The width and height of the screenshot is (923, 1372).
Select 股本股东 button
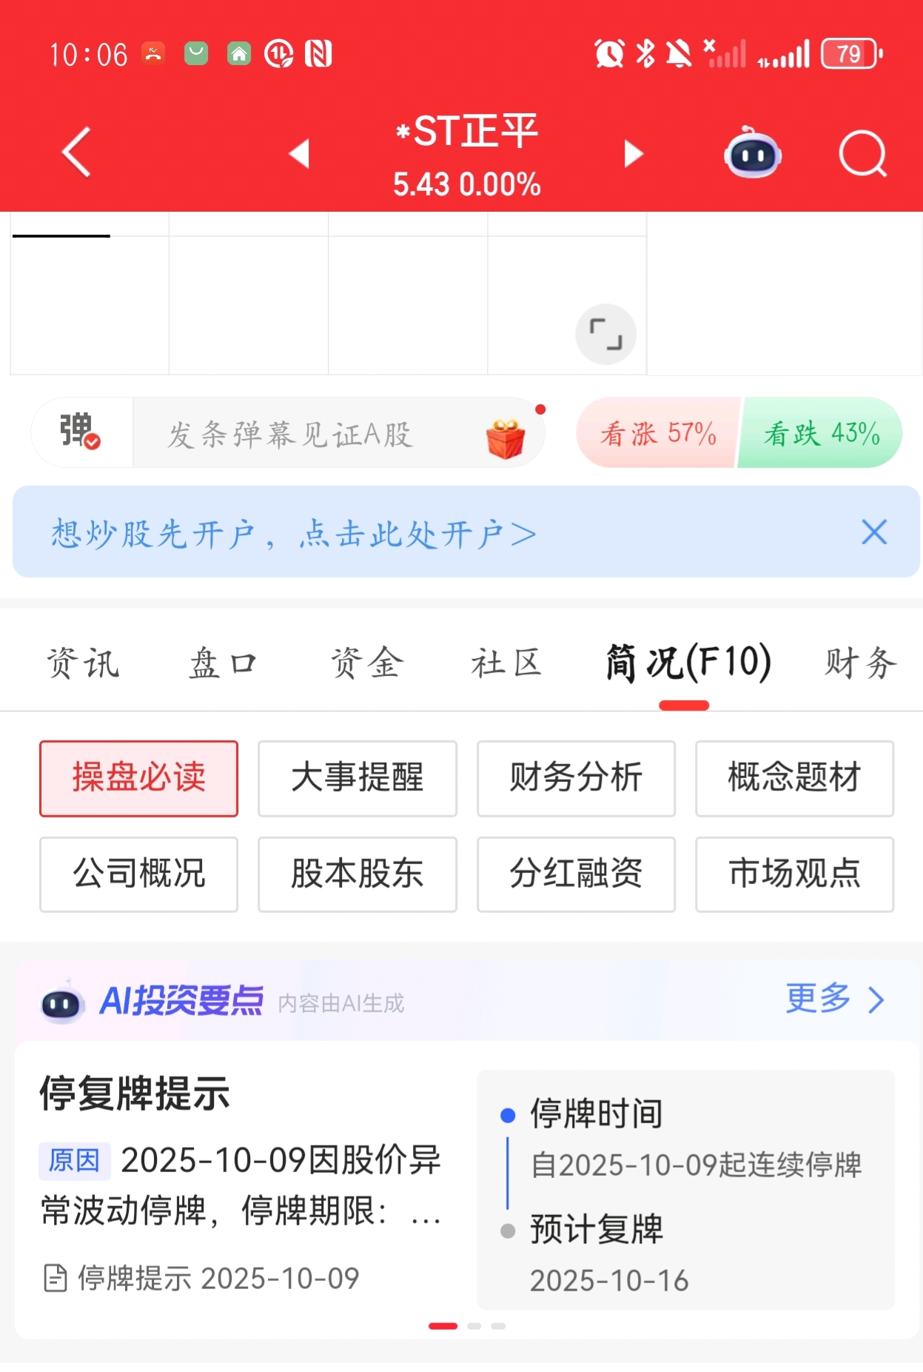357,874
